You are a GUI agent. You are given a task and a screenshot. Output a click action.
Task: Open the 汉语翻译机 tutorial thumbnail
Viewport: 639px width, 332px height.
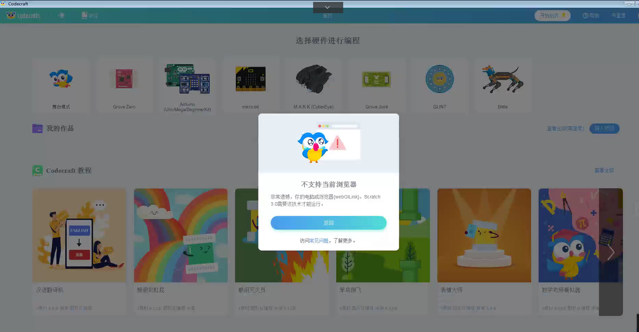click(79, 235)
